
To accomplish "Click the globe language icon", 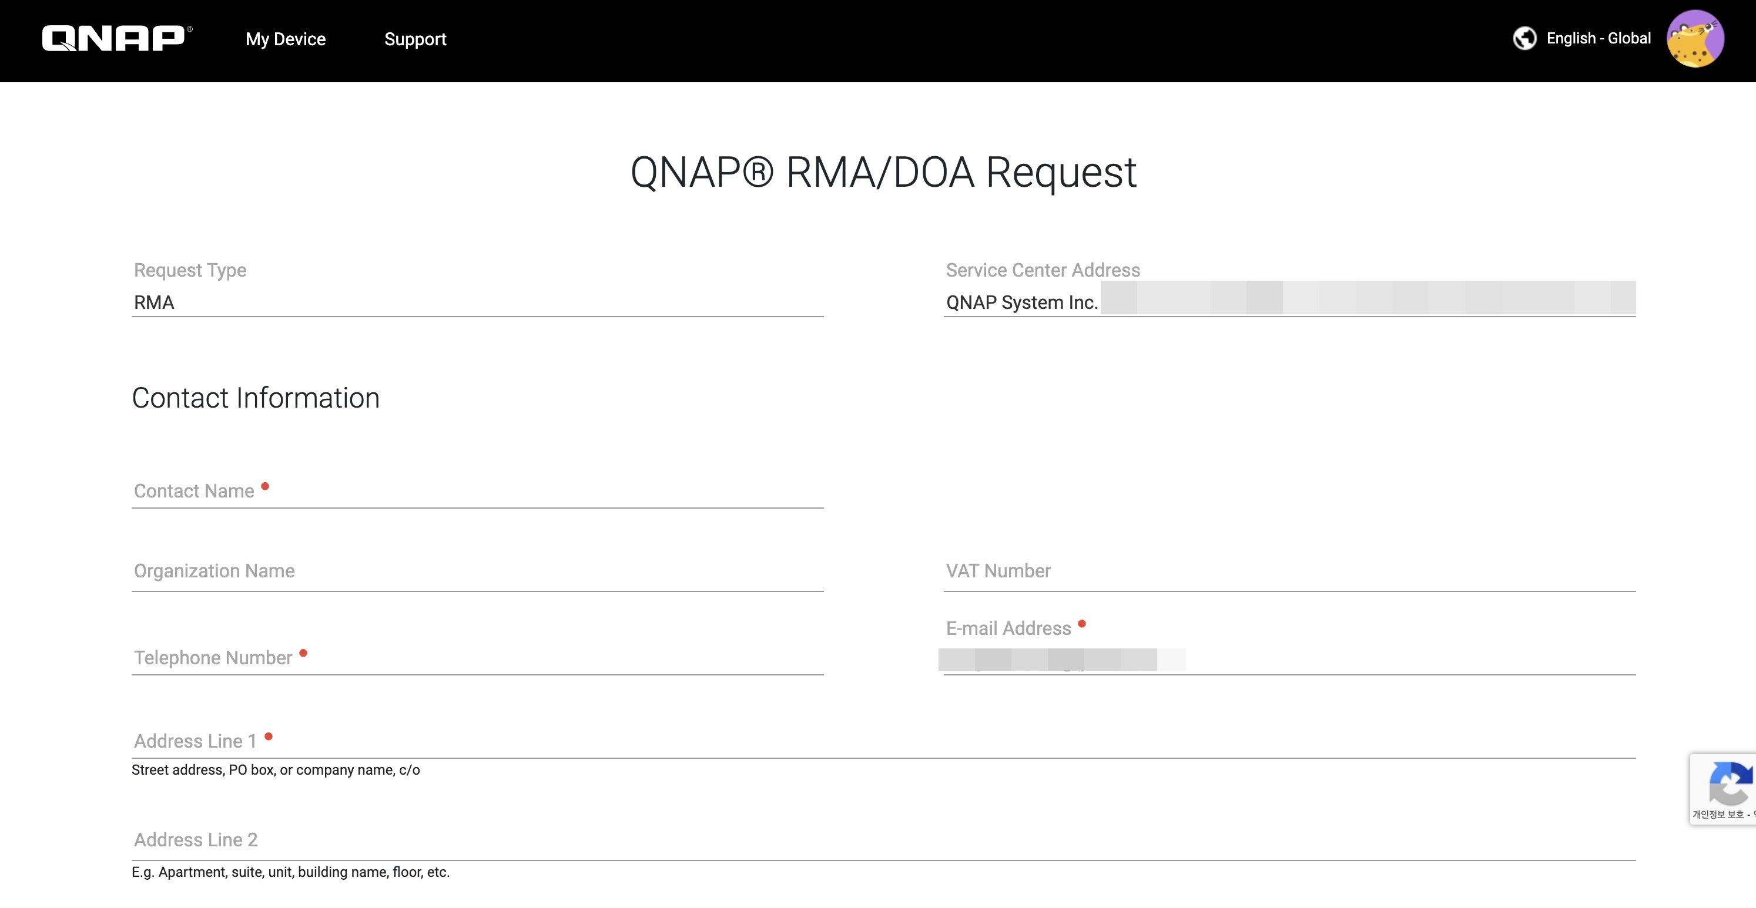I will tap(1525, 38).
